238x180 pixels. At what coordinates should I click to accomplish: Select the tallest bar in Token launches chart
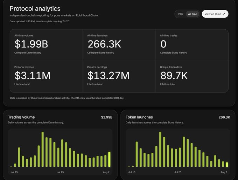[160, 149]
